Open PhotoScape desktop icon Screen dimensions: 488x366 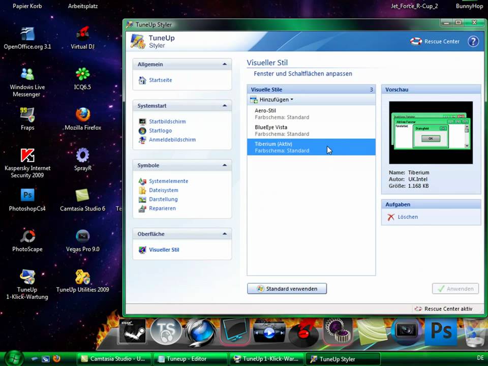(27, 240)
